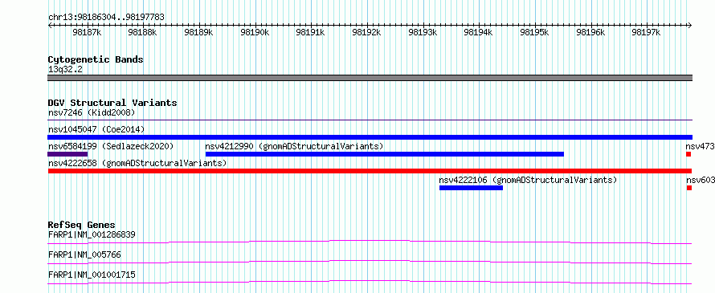
Task: Open the FARP1|NM_001001715 transcript label
Action: click(92, 275)
